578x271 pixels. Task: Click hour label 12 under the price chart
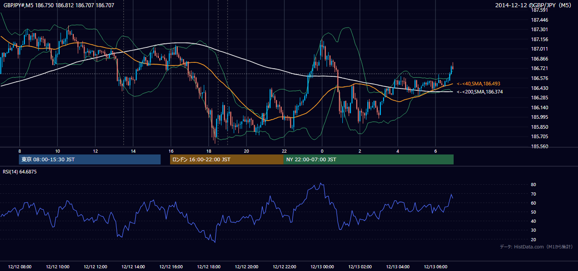pos(95,151)
